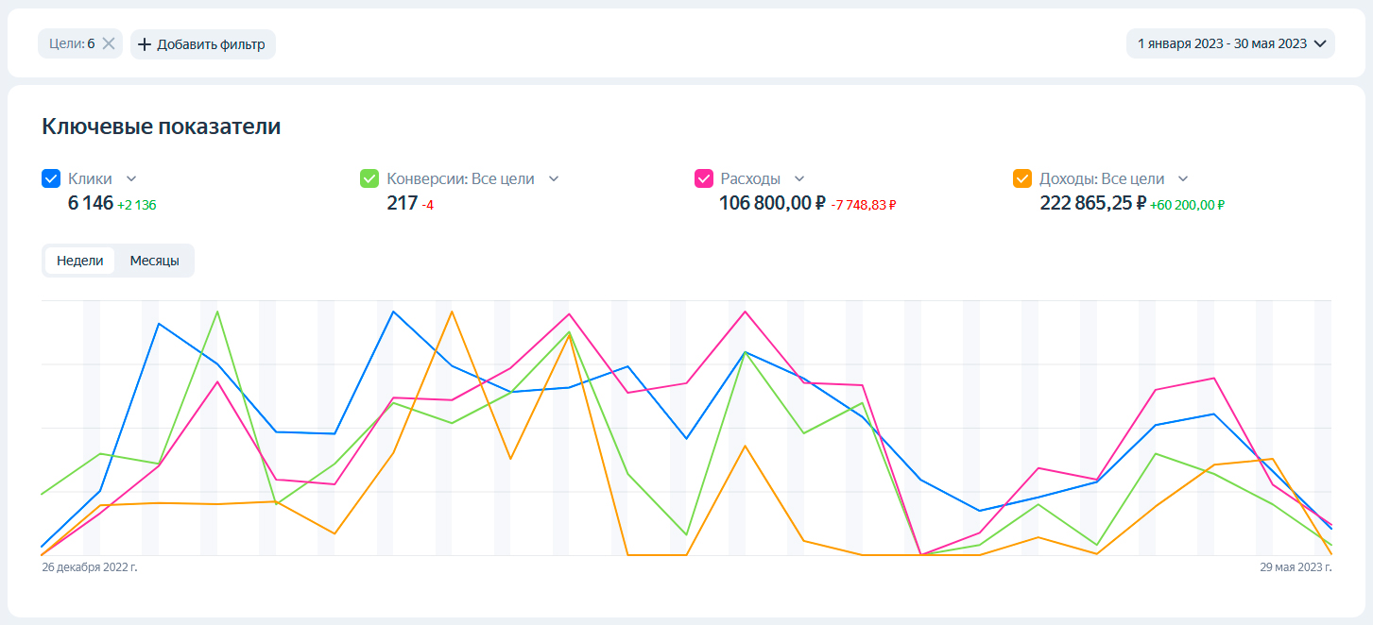
Task: Switch the chart to 'Недели' view
Action: point(80,261)
